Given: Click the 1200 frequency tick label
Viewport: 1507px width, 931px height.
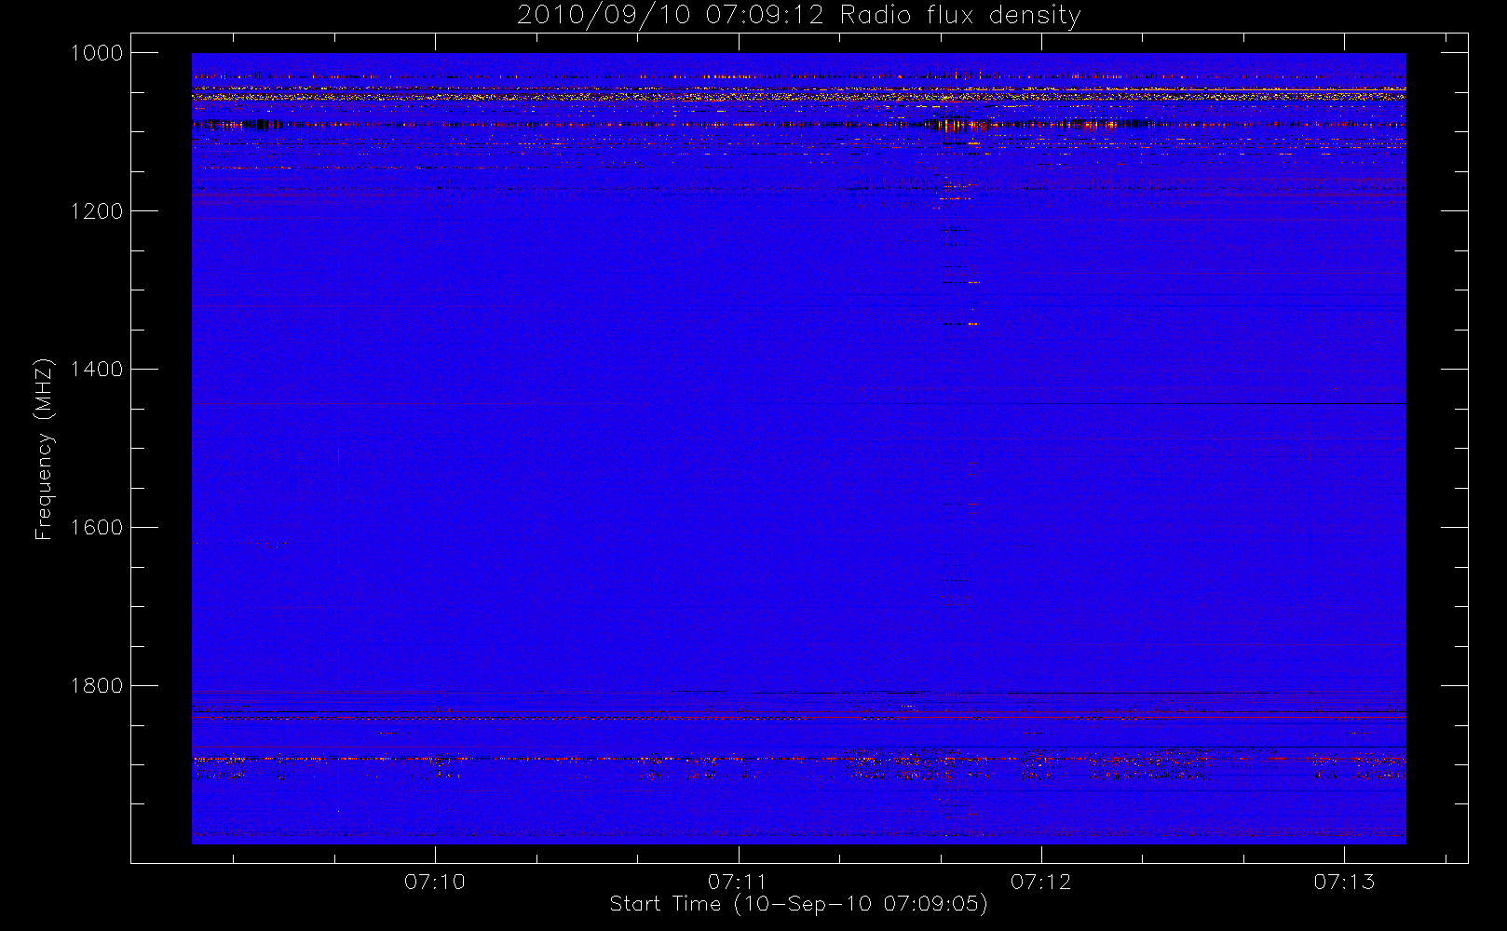Looking at the screenshot, I should point(97,211).
